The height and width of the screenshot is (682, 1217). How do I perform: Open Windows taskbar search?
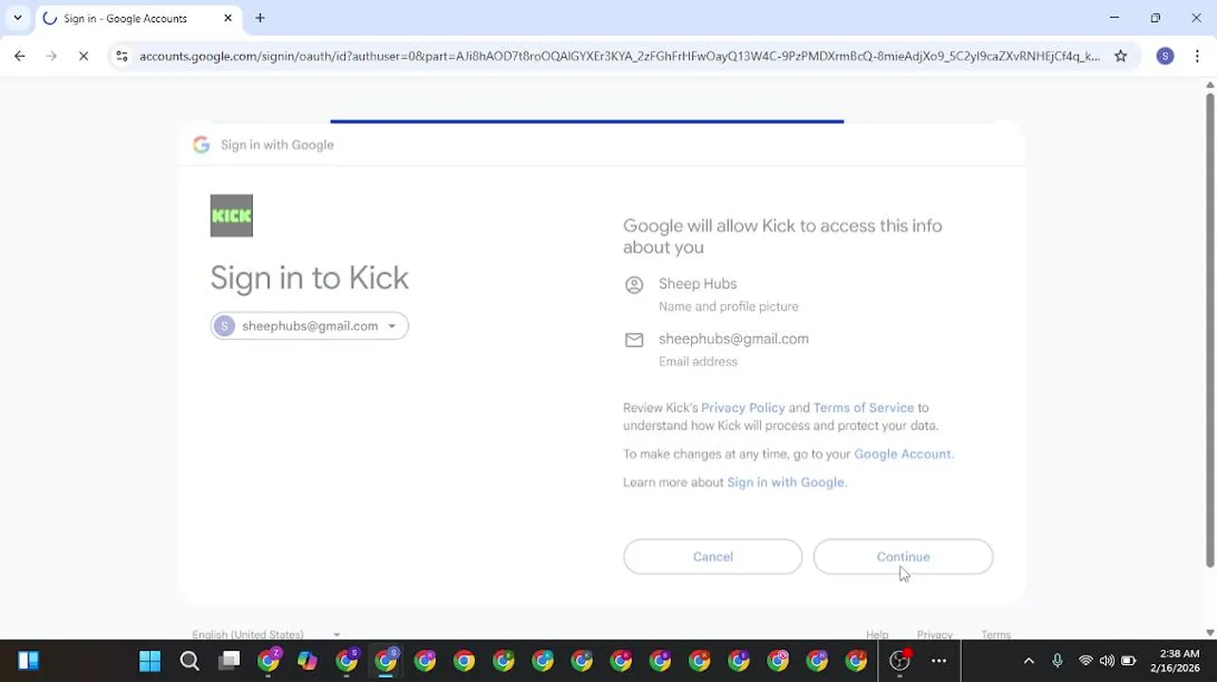[x=190, y=661]
